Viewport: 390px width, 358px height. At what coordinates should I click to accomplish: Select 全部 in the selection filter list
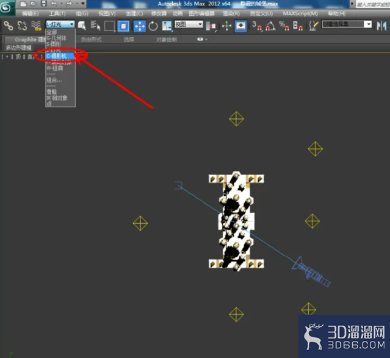[60, 32]
